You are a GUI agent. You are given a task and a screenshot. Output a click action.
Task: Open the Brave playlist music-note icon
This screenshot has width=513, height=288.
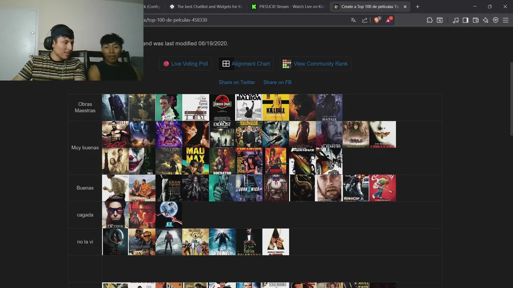coord(456,20)
